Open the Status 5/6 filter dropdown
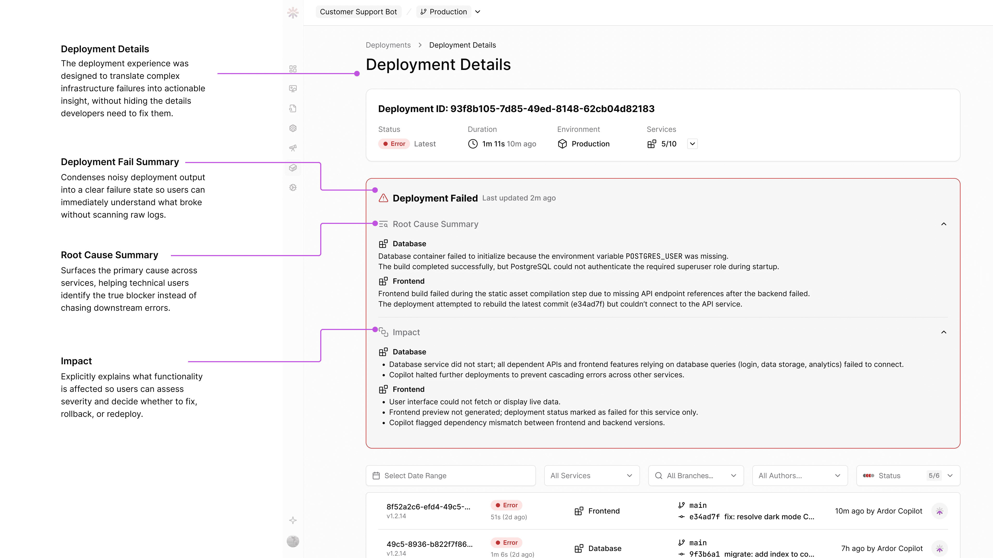 click(x=908, y=476)
